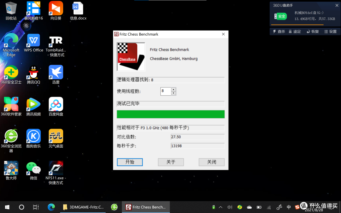Expand hidden system tray icons chevron
This screenshot has width=341, height=213.
[220, 207]
